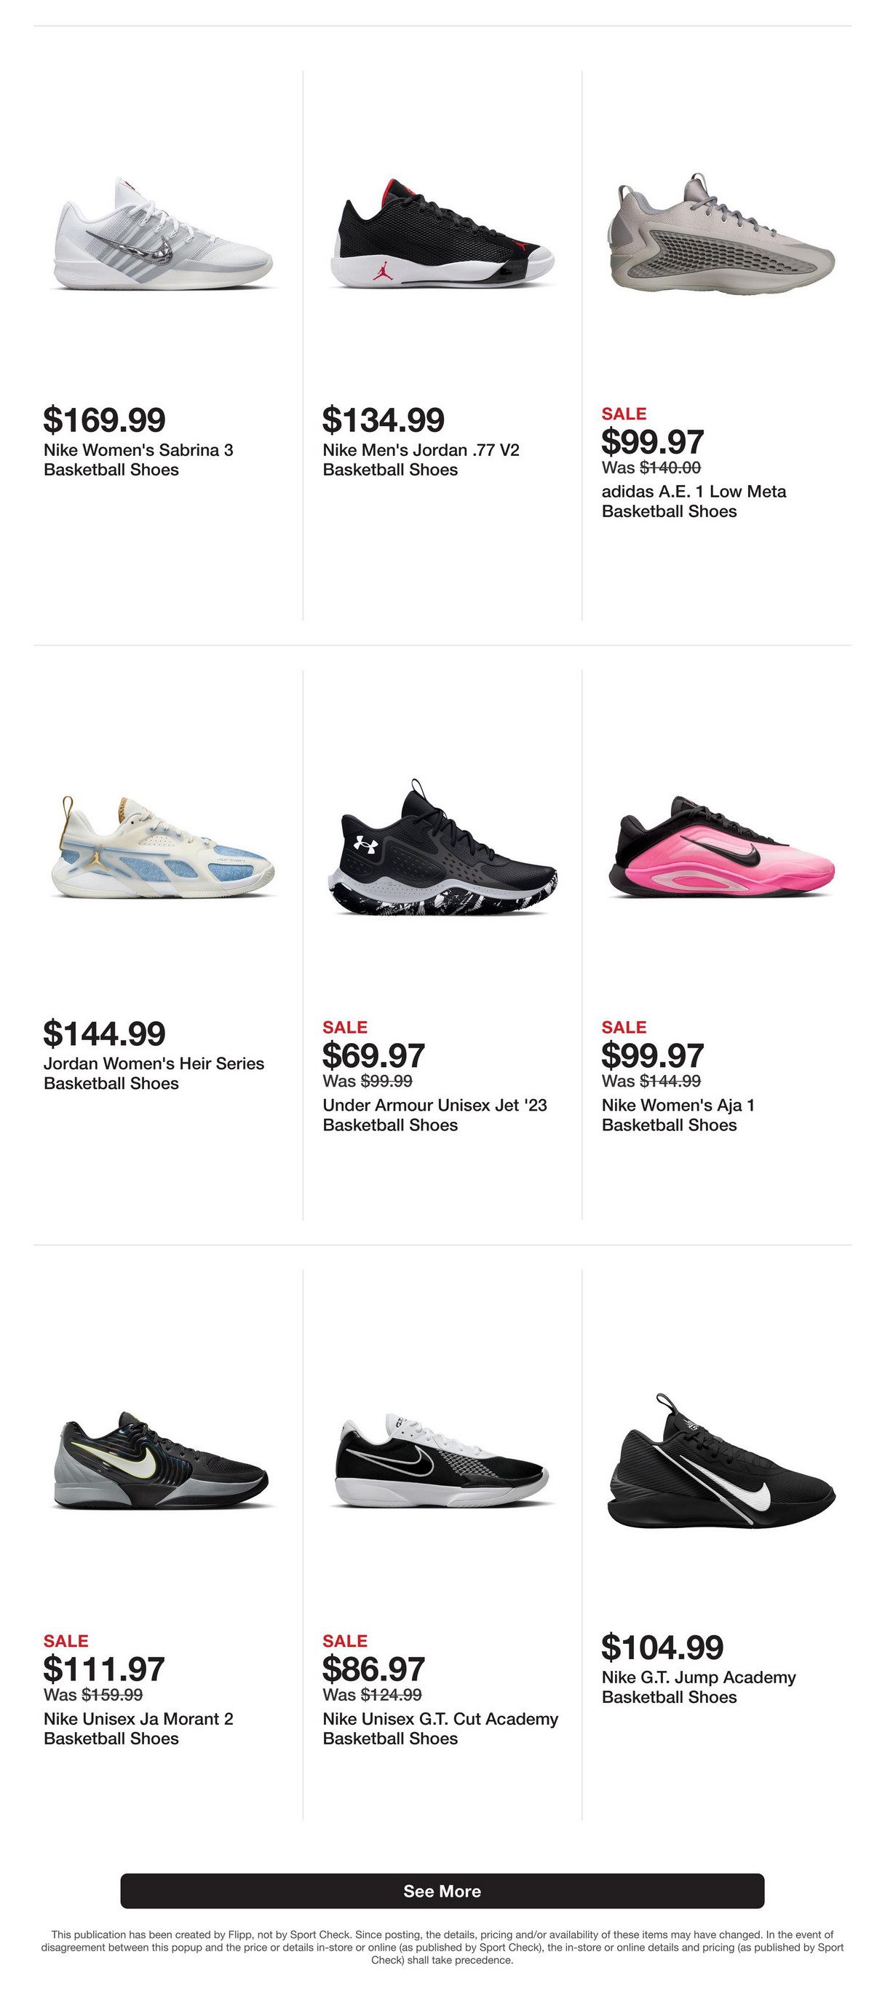
Task: Open Jordan Women's Heir Series product title
Action: click(x=154, y=1073)
